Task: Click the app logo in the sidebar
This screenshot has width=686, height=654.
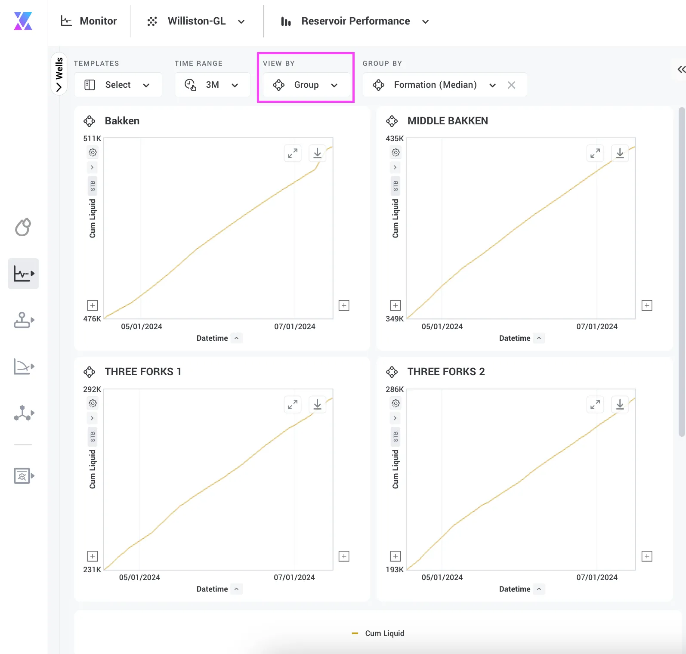Action: (23, 21)
